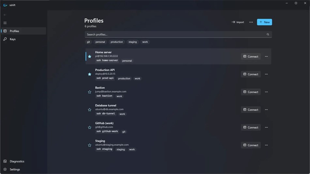310x174 pixels.
Task: Connect to Production API
Action: coord(251,74)
